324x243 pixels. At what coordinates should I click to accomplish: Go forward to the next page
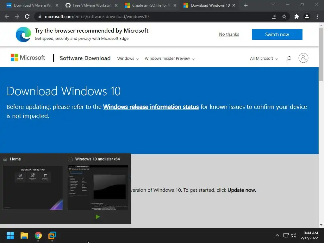click(x=17, y=16)
